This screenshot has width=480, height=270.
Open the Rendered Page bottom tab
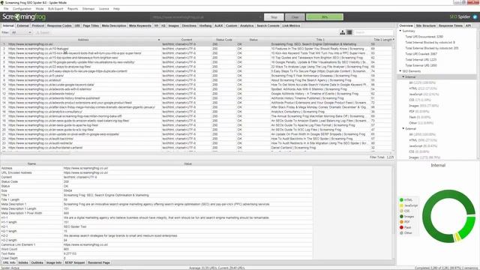(x=99, y=262)
